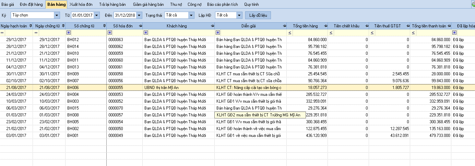Click the Số hóa đơn filter field
Image resolution: width=475 pixels, height=166 pixels.
(127, 33)
